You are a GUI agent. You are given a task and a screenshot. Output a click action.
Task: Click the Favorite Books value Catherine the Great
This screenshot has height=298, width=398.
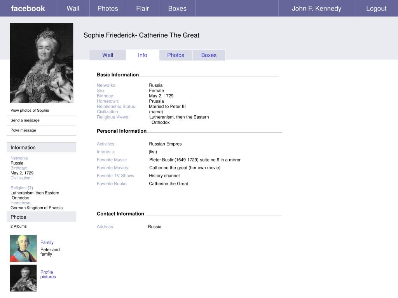pos(169,184)
